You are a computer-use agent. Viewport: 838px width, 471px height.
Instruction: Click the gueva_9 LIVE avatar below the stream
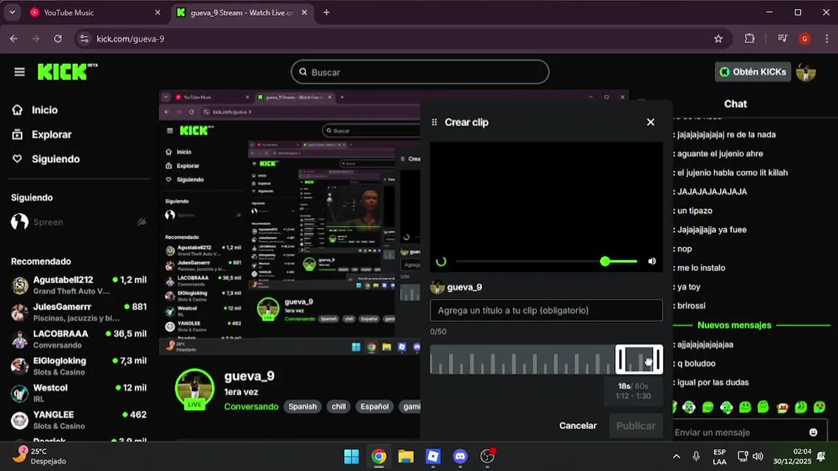(x=194, y=389)
